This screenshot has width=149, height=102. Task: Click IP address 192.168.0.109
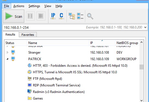click(100, 59)
